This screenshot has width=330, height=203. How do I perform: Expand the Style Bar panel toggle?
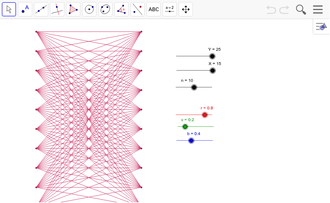click(x=321, y=26)
